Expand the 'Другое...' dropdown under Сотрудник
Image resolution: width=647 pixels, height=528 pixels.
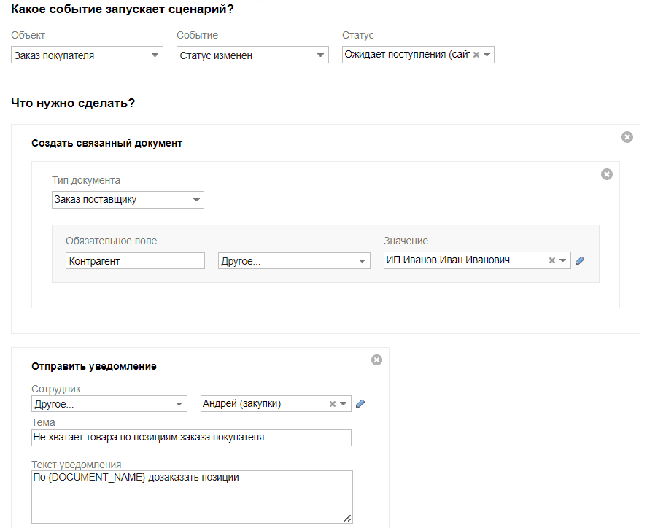coord(179,404)
